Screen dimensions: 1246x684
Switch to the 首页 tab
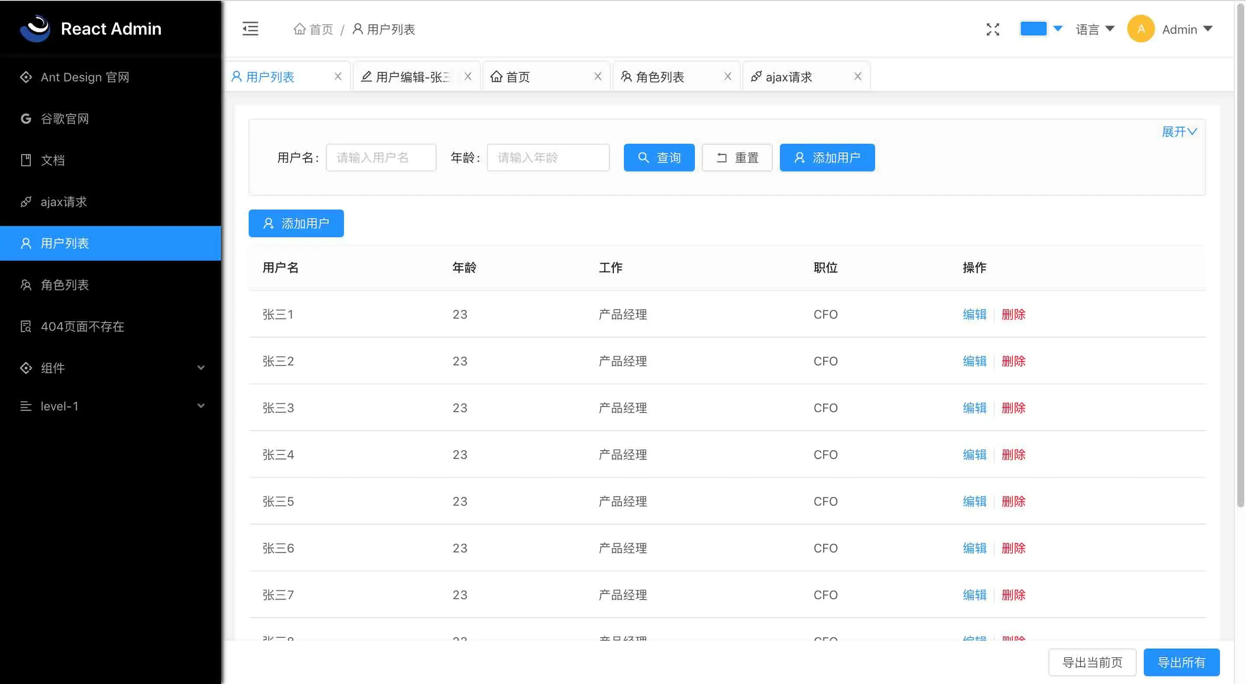[518, 76]
